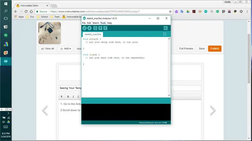Viewport: 252px width, 141px height.
Task: Open the Fun bookmarks folder
Action: (30, 17)
